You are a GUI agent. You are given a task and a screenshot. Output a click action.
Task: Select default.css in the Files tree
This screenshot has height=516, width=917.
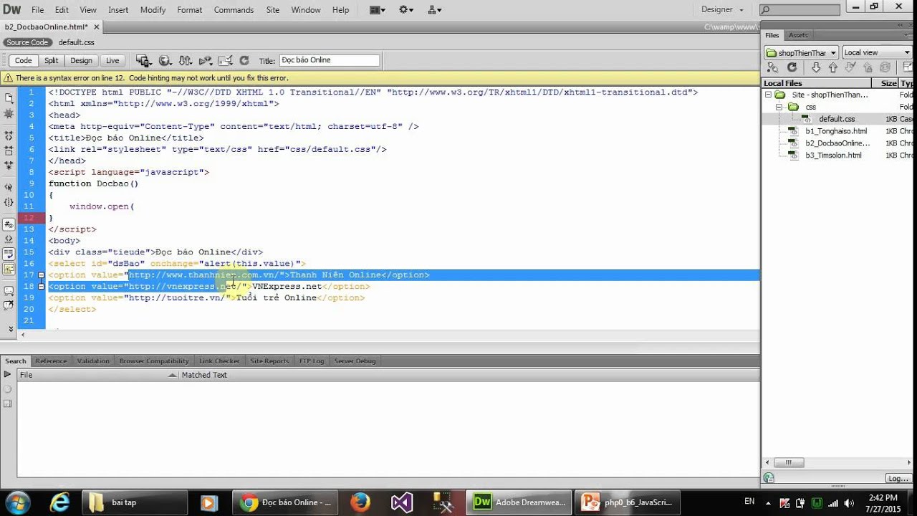(x=836, y=119)
